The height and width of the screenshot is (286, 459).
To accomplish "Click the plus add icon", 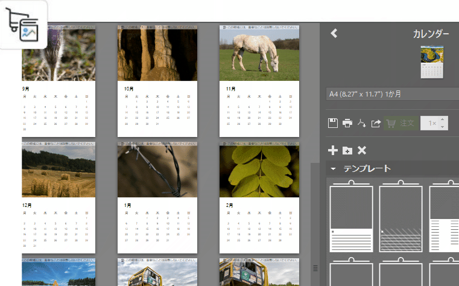I will (x=333, y=150).
